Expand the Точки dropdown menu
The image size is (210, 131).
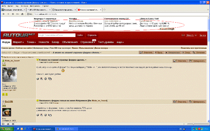tap(31, 43)
